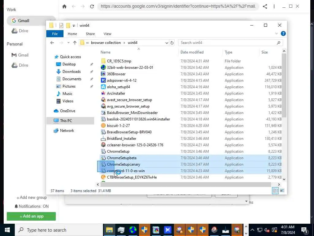Open File Explorer from taskbar
Screen dimensions: 314x236
point(109,230)
